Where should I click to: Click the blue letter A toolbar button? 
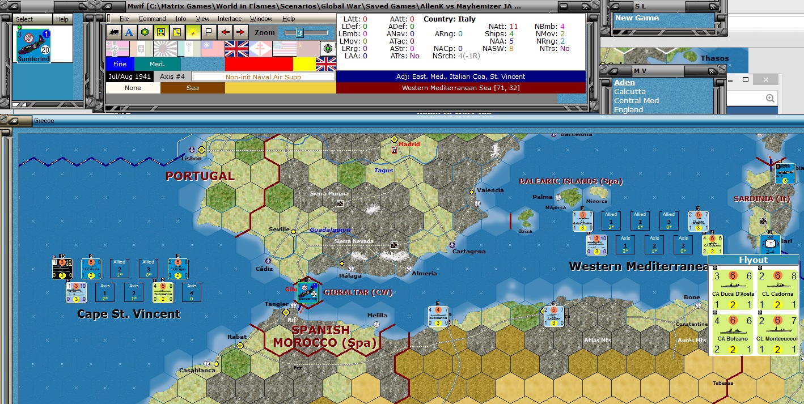[129, 32]
